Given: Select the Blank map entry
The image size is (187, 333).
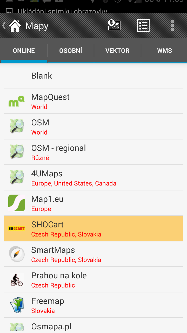Looking at the screenshot, I should pyautogui.click(x=94, y=76).
